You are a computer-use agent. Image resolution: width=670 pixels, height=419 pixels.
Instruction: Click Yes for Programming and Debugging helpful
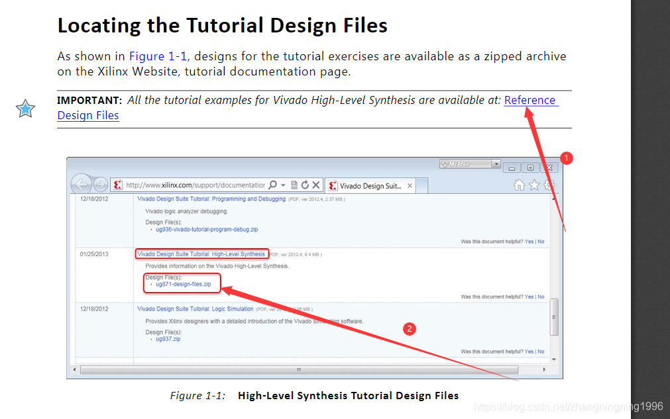pyautogui.click(x=529, y=242)
